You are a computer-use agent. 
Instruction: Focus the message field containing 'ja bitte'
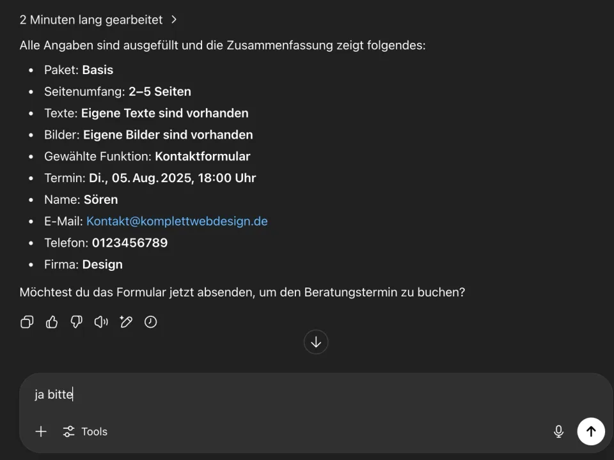point(315,394)
